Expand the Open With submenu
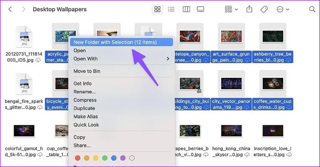The image size is (320, 167). (122, 59)
